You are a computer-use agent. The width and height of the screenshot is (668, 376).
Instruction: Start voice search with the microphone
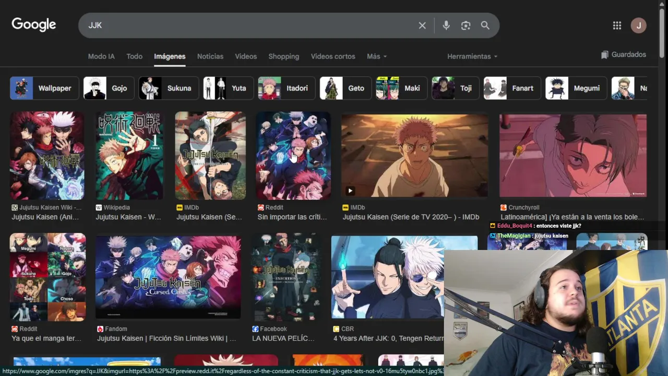446,25
